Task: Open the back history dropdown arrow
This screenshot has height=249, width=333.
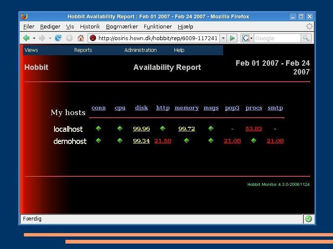Action: pyautogui.click(x=34, y=39)
